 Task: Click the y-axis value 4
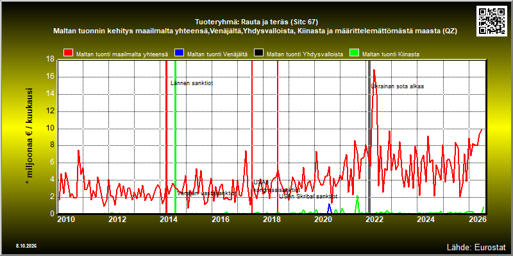(52, 180)
